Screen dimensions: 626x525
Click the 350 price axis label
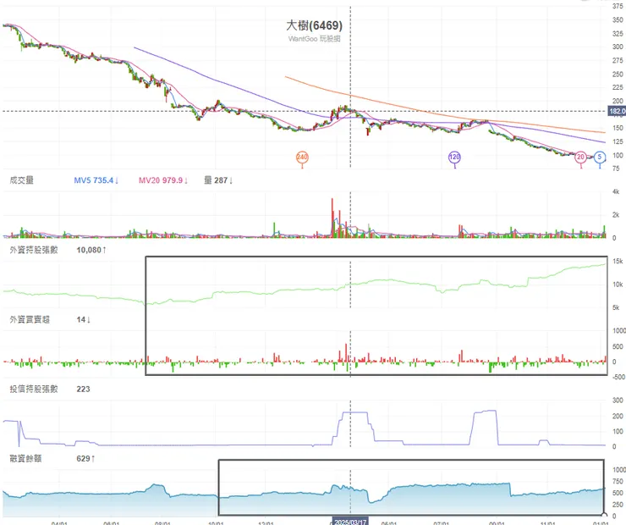tap(618, 19)
